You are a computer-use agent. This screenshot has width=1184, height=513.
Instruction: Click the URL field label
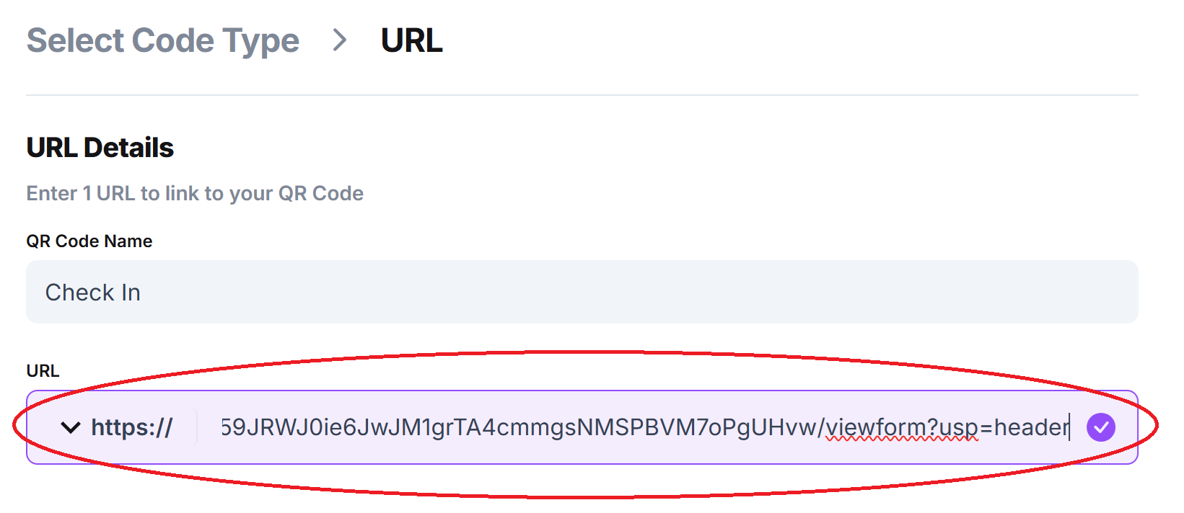click(43, 371)
